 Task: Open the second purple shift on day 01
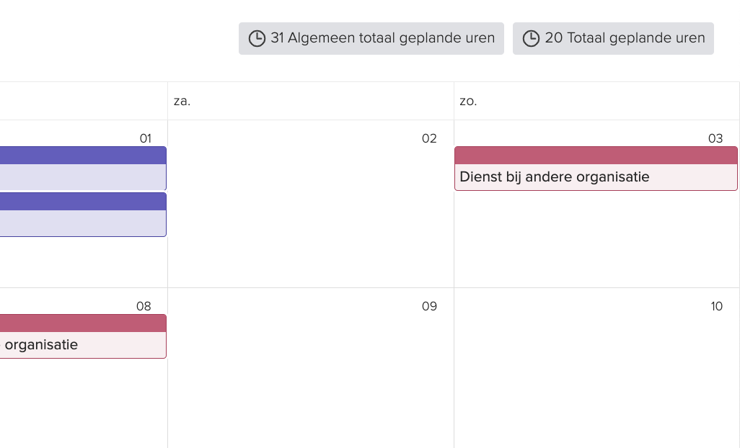[x=83, y=215]
